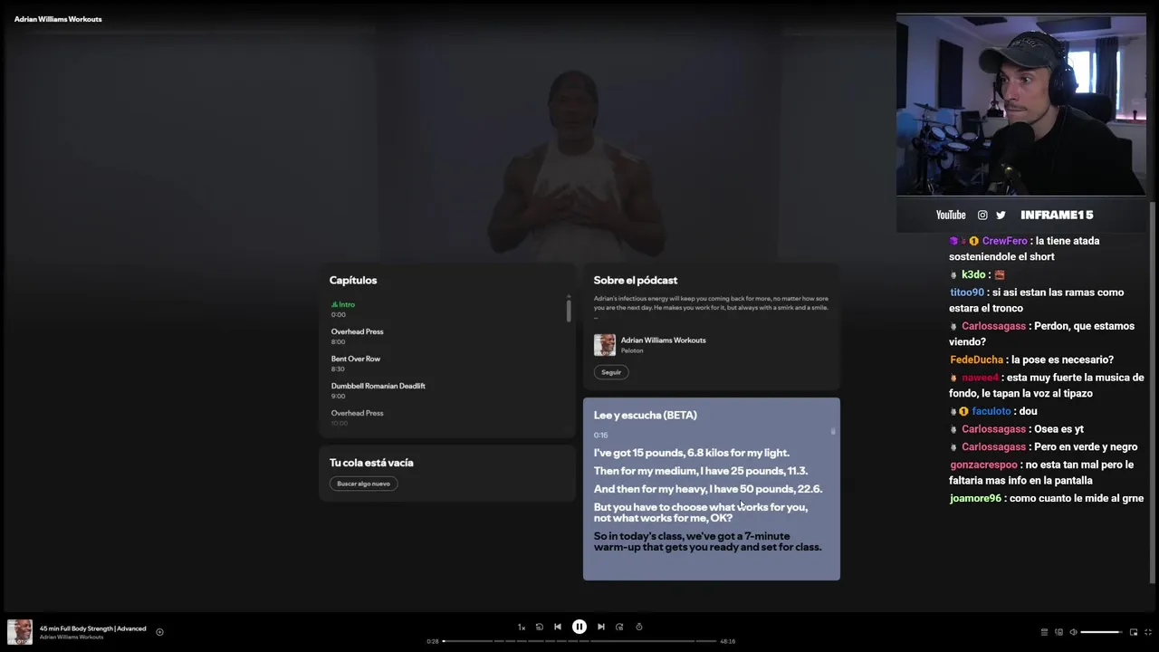Open the connect to a device icon
Image resolution: width=1159 pixels, height=652 pixels.
click(x=1058, y=632)
